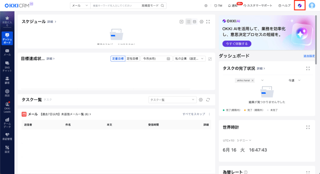Toggle 高精度モード in search bar
Screen dimensions: 320x174
pos(150,6)
